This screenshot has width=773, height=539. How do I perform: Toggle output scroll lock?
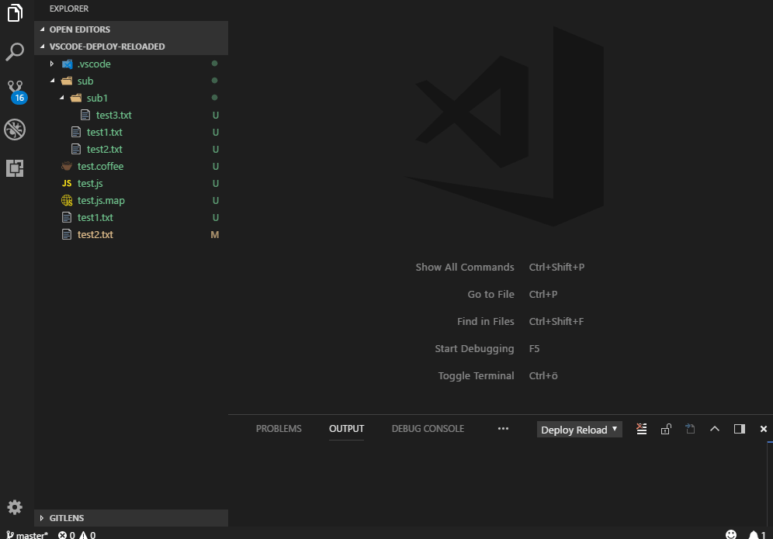(666, 429)
